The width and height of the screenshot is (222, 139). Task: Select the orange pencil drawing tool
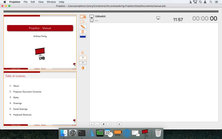pyautogui.click(x=83, y=27)
